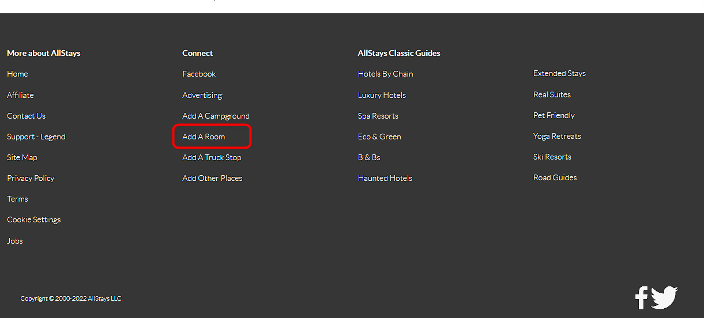The width and height of the screenshot is (704, 318).
Task: Open Road Guides link
Action: point(555,177)
